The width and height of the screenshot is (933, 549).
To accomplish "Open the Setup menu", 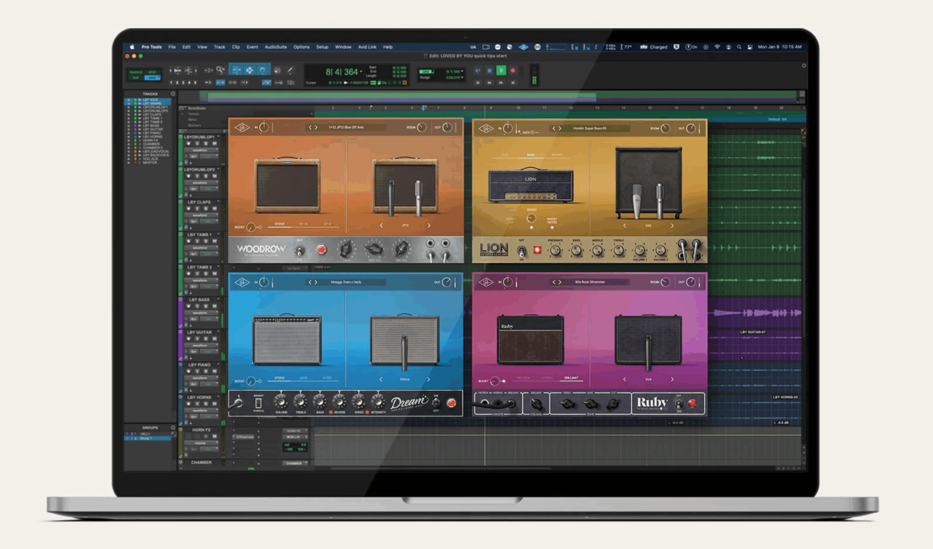I will pyautogui.click(x=322, y=47).
